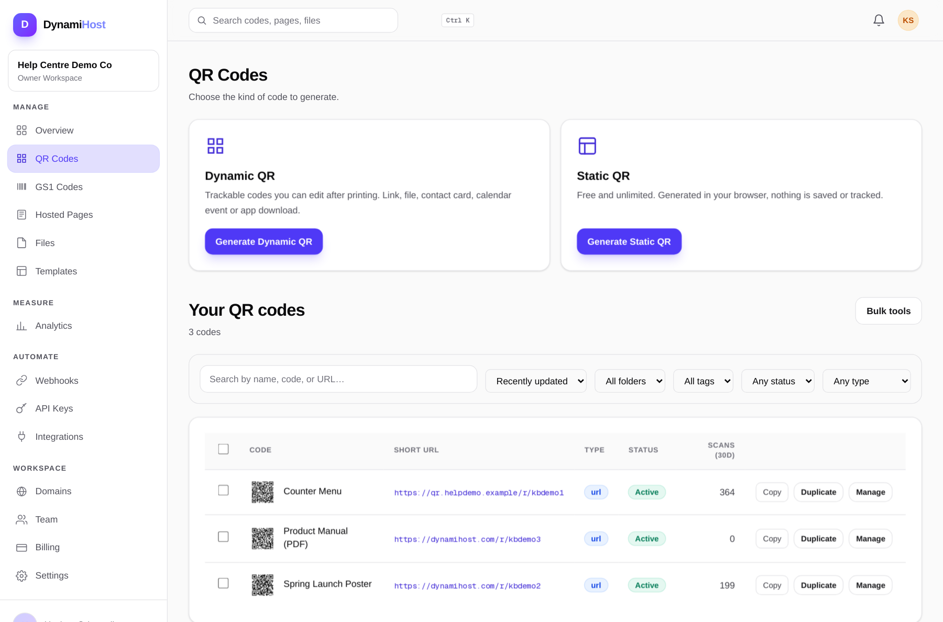
Task: Click the Settings gear icon
Action: coord(21,575)
